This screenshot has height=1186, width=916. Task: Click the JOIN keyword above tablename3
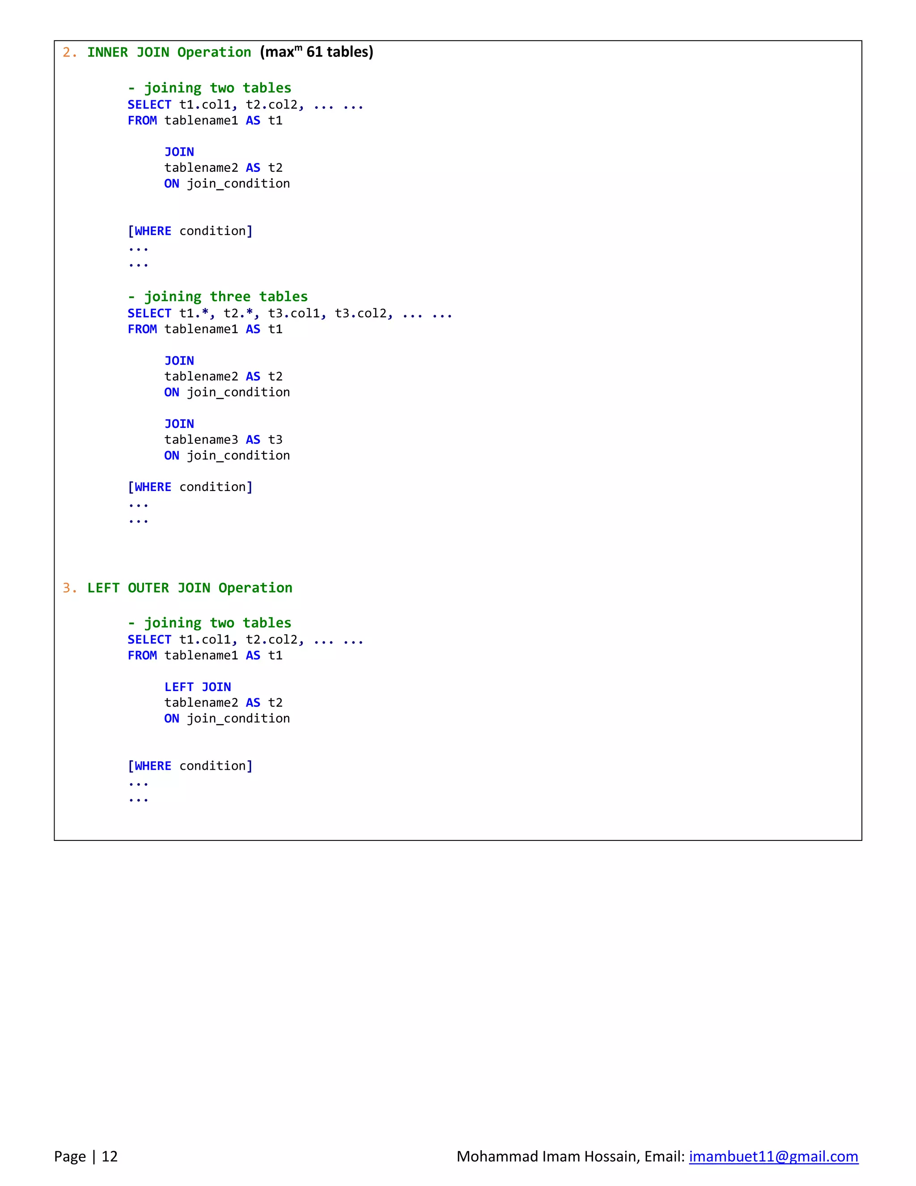(x=179, y=423)
